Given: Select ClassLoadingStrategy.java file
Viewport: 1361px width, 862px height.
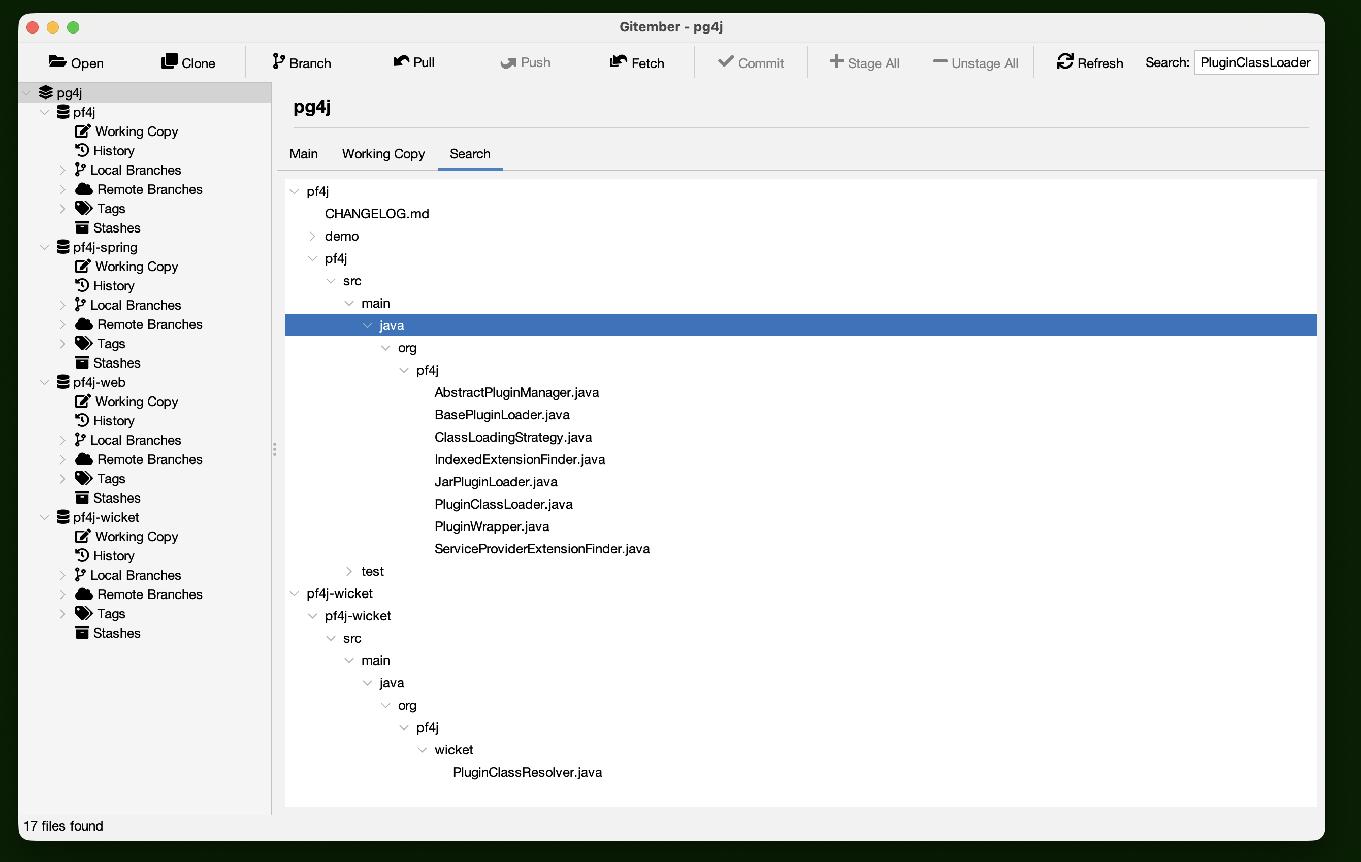Looking at the screenshot, I should (x=513, y=437).
